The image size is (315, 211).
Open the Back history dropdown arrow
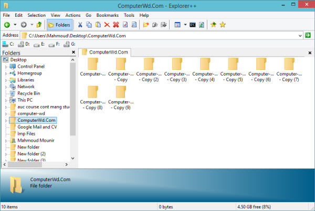[15, 25]
